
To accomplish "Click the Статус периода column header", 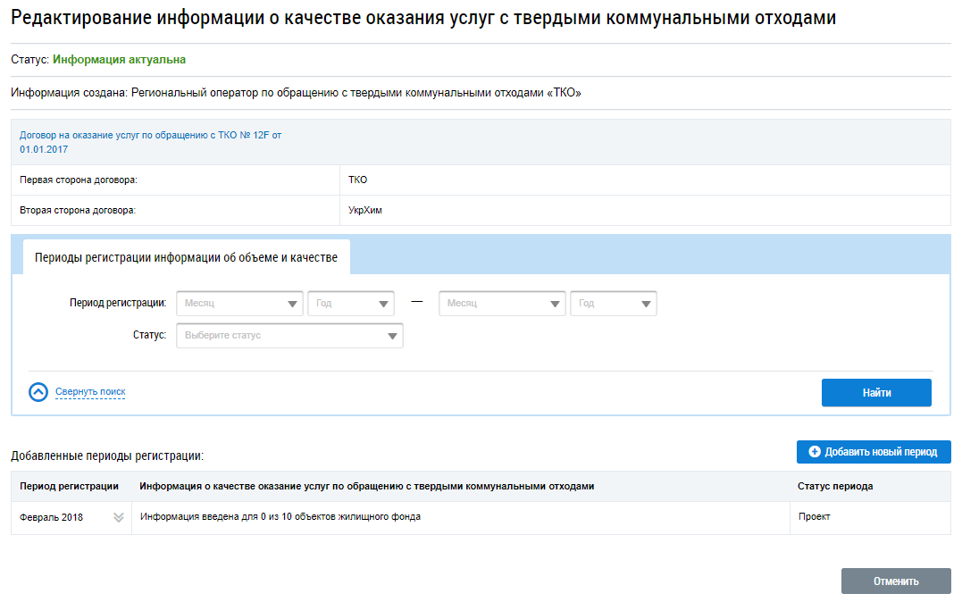I will pyautogui.click(x=834, y=487).
